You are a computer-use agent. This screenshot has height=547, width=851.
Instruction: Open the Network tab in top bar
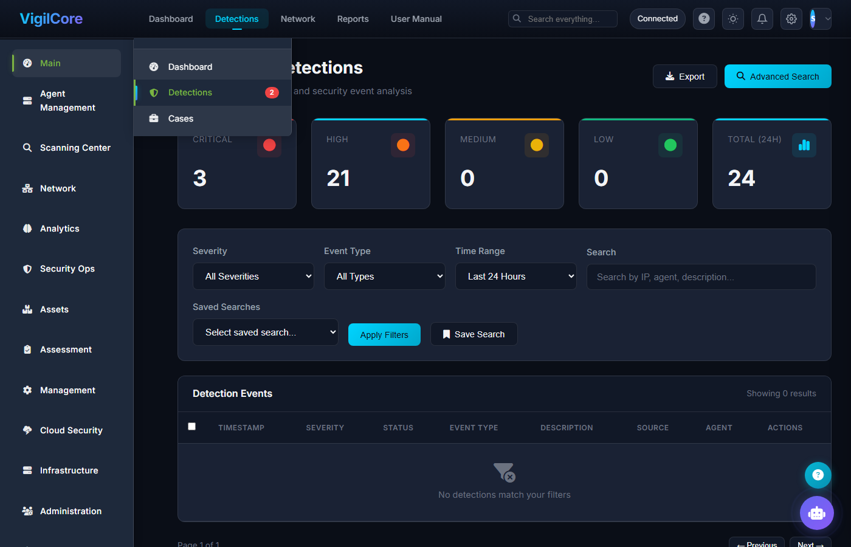tap(298, 19)
